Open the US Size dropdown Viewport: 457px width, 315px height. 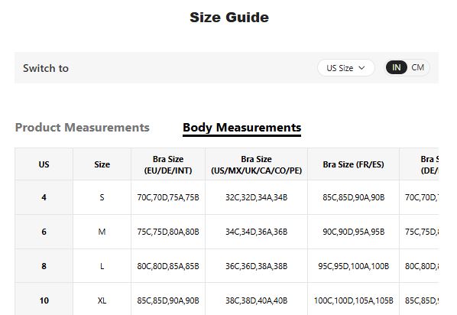[x=345, y=68]
